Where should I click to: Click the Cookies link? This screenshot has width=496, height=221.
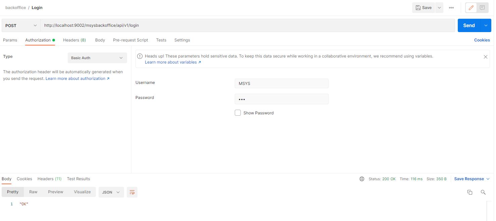[482, 40]
